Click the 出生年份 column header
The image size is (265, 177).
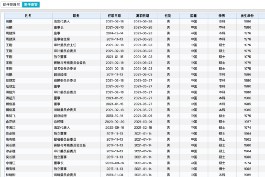click(x=247, y=16)
